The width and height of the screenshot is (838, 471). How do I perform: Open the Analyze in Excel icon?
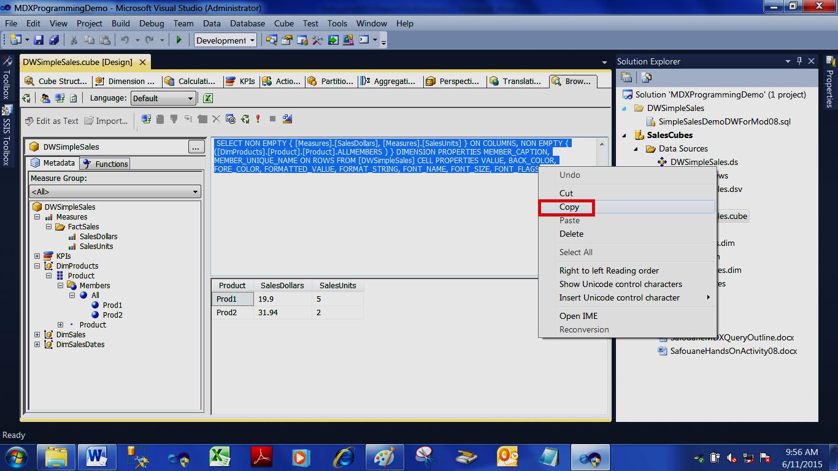point(209,98)
